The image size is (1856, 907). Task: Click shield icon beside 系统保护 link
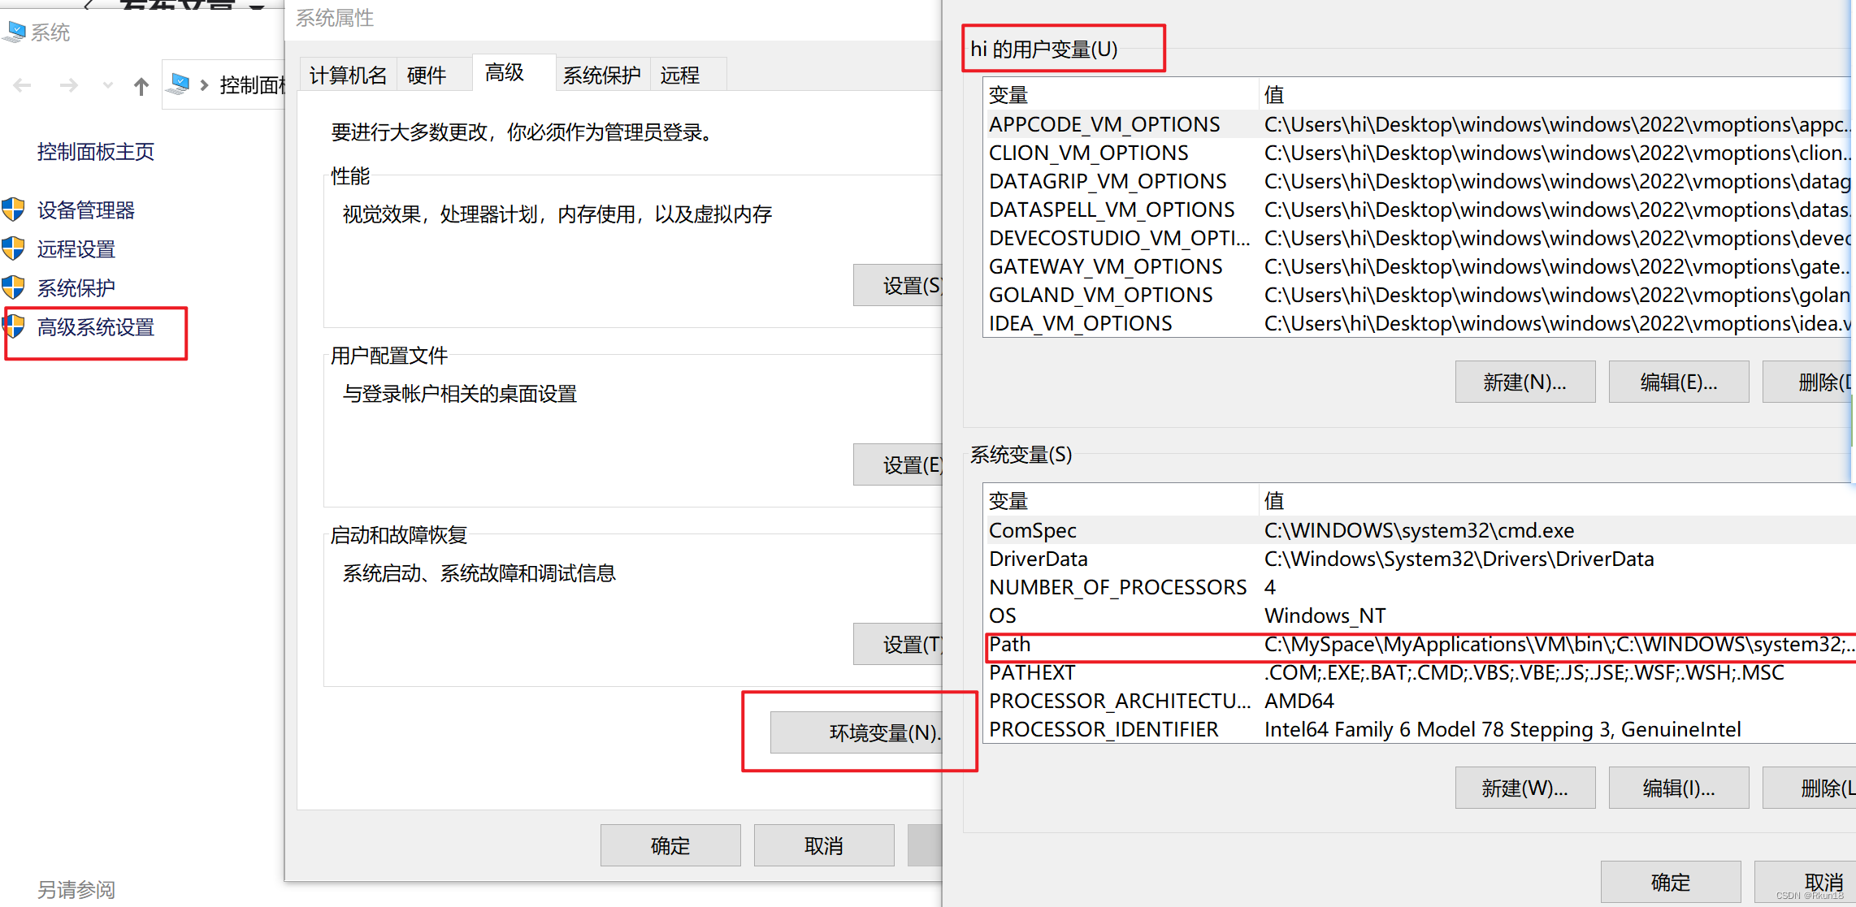click(13, 287)
